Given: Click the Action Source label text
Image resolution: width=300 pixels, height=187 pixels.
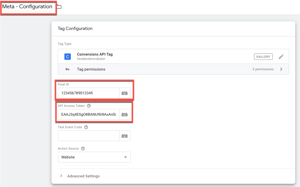Looking at the screenshot, I should (68, 149).
